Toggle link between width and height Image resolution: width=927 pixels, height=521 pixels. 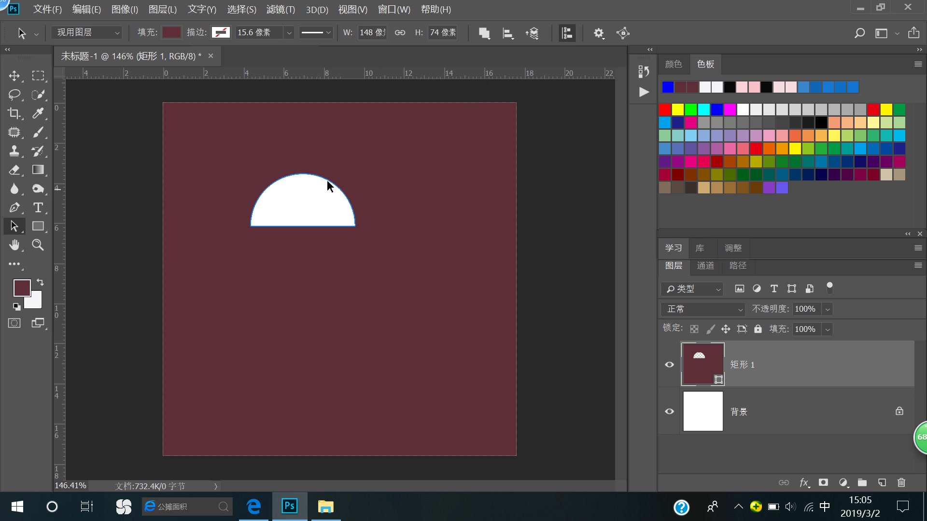400,33
